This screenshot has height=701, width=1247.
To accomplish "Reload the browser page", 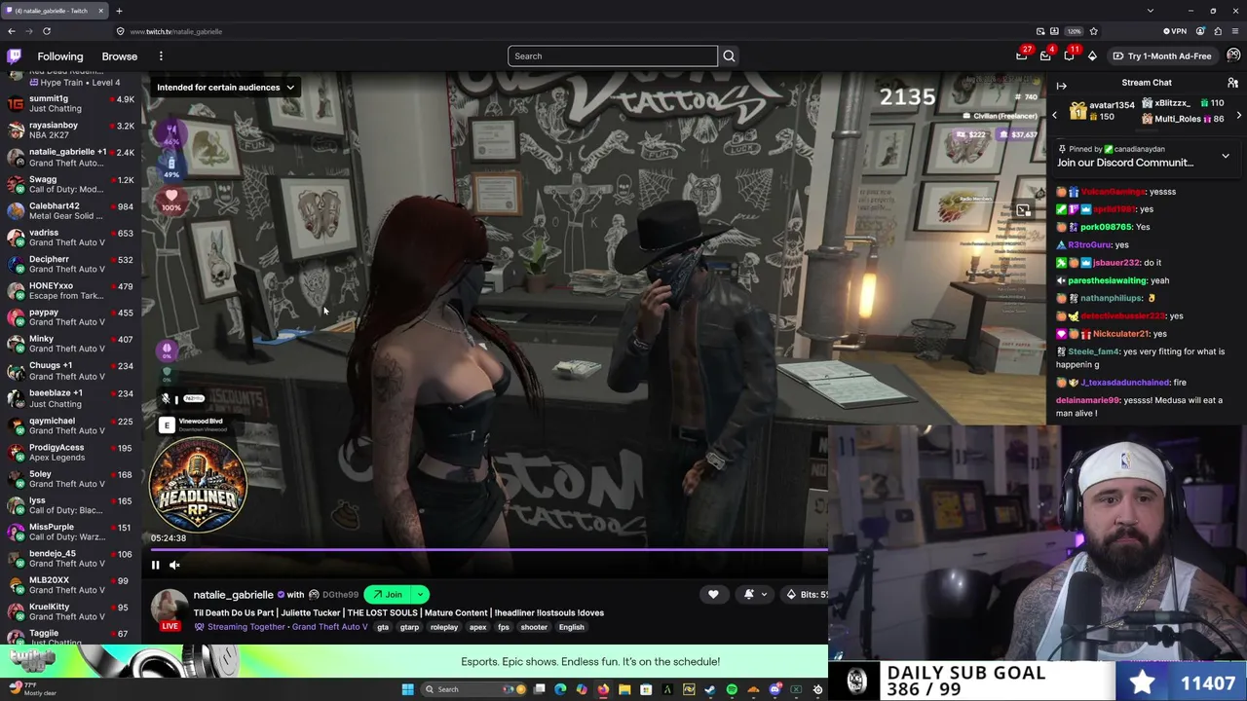I will click(46, 31).
